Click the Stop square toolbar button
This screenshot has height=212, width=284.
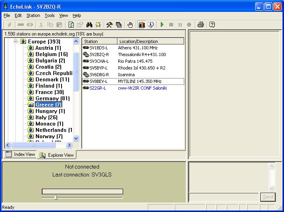click(x=171, y=24)
